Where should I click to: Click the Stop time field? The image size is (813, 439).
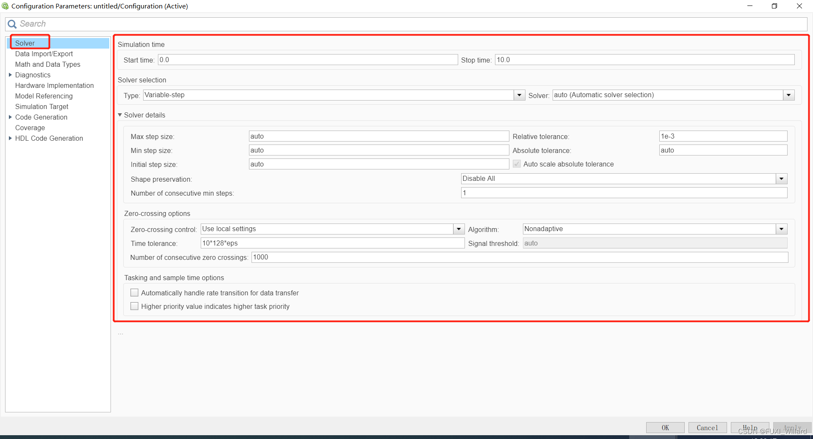644,60
